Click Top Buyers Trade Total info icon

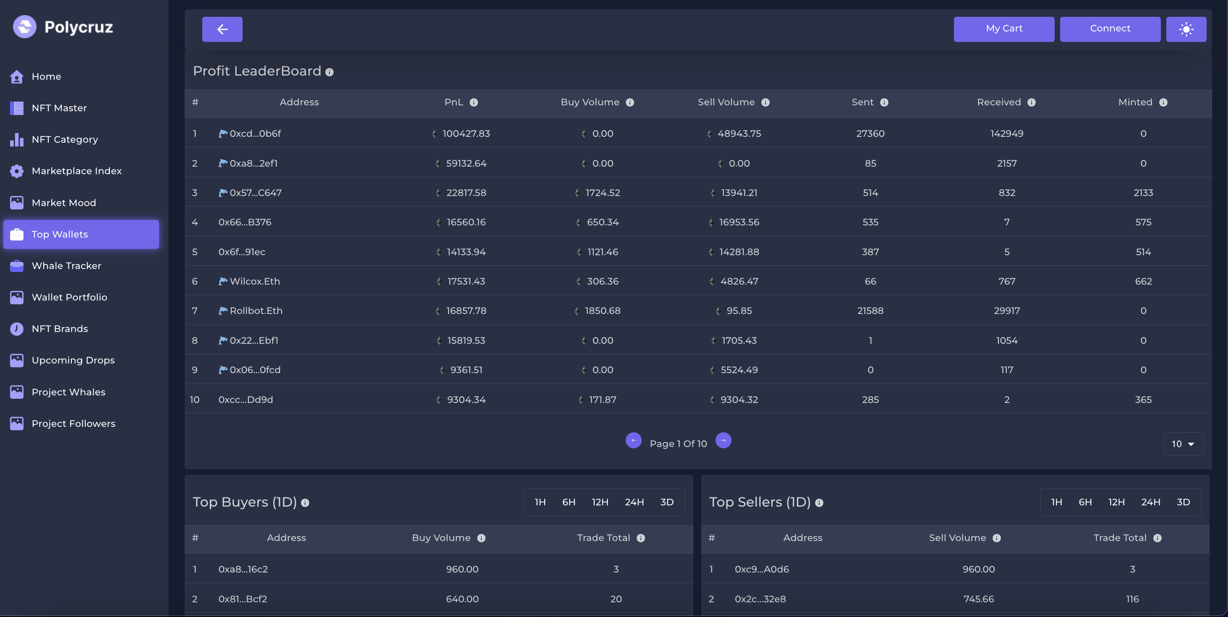pos(641,539)
